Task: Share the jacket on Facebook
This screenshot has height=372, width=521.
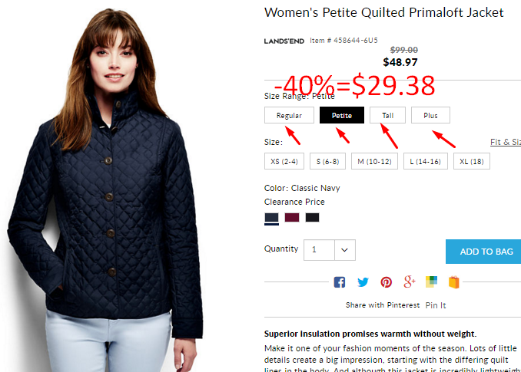Action: (339, 282)
